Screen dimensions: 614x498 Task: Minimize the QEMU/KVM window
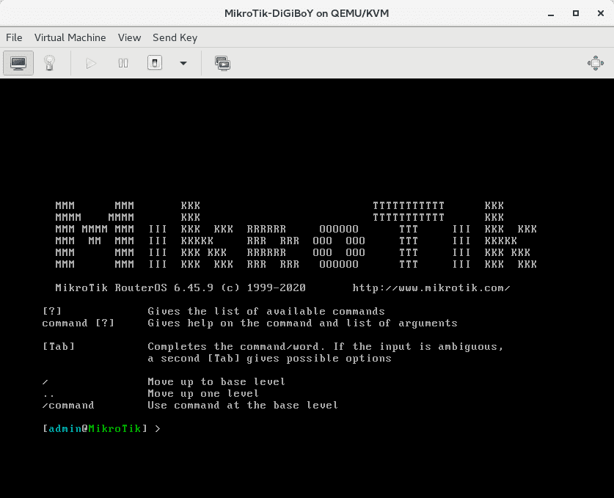[551, 13]
